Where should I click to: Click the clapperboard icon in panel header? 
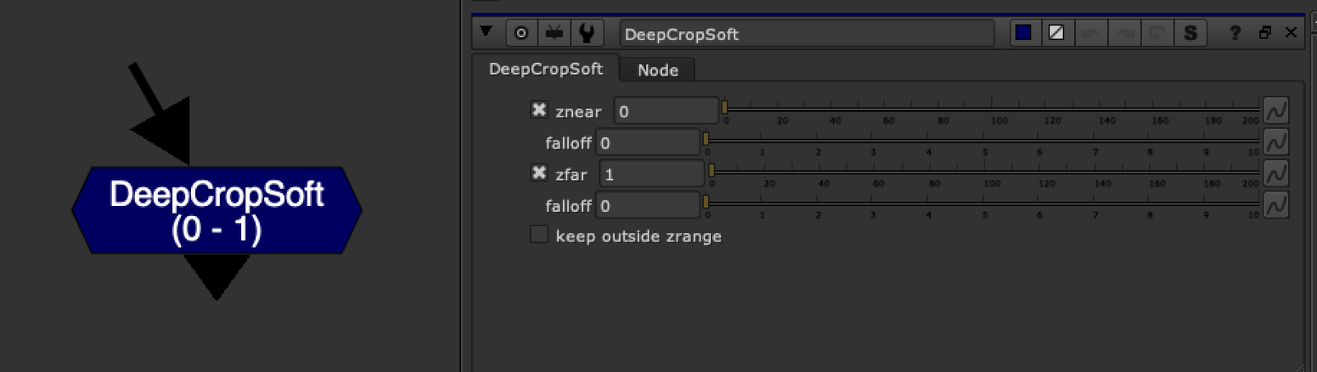(554, 33)
